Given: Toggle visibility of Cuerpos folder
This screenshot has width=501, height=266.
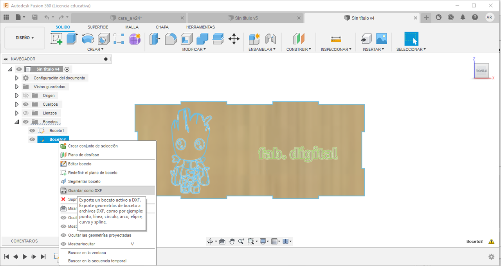Looking at the screenshot, I should [x=26, y=104].
